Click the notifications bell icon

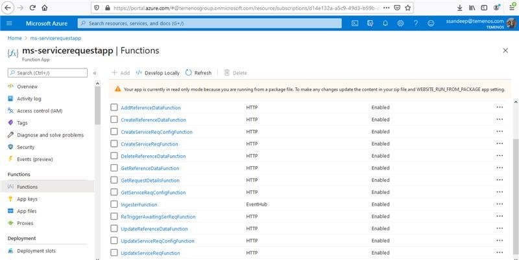pyautogui.click(x=385, y=23)
